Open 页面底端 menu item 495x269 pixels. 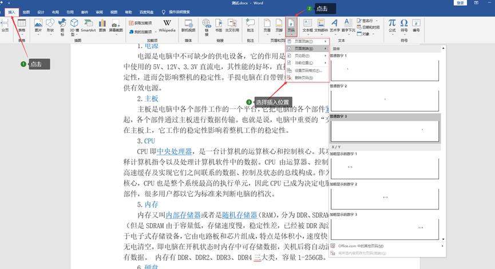307,49
